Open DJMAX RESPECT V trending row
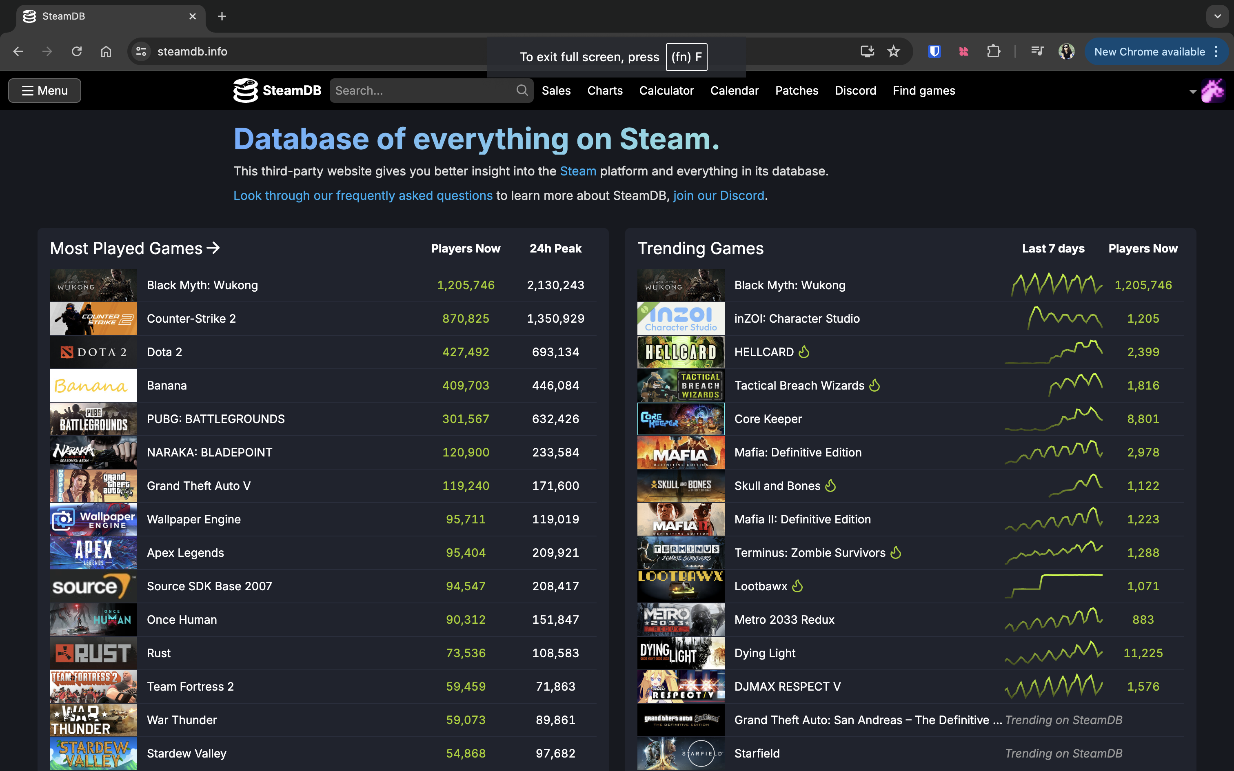Image resolution: width=1234 pixels, height=771 pixels. [x=911, y=686]
